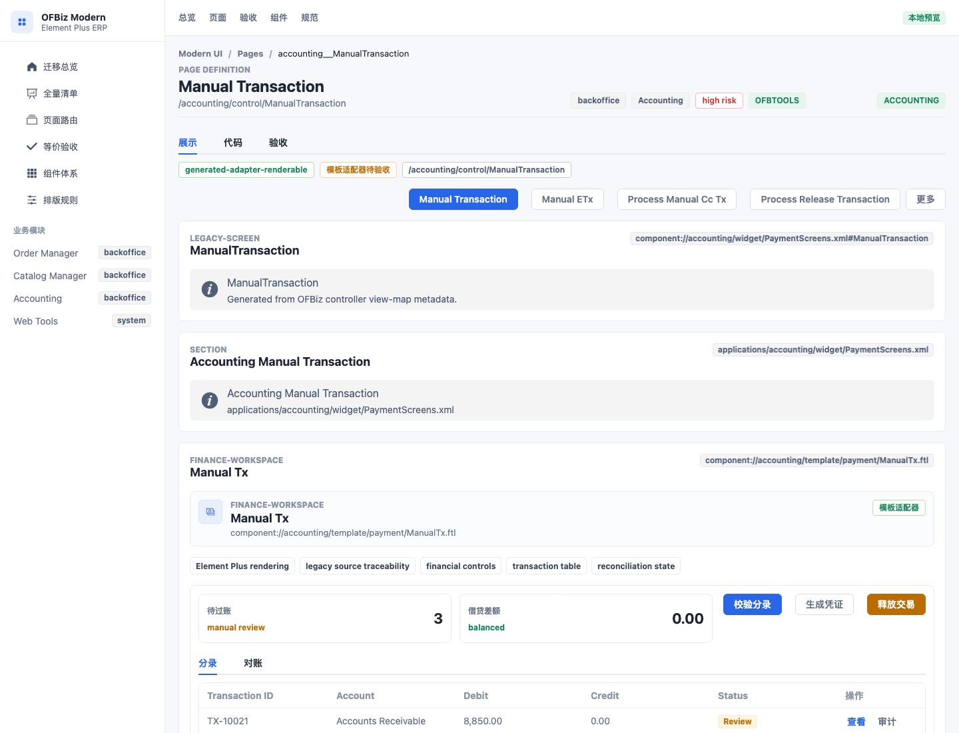Open 排版规则 in sidebar
This screenshot has width=959, height=733.
point(83,200)
